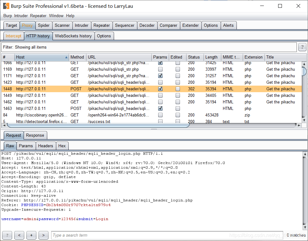Screen dimensions: 308x241
Task: Open the Window menu
Action: (56, 16)
